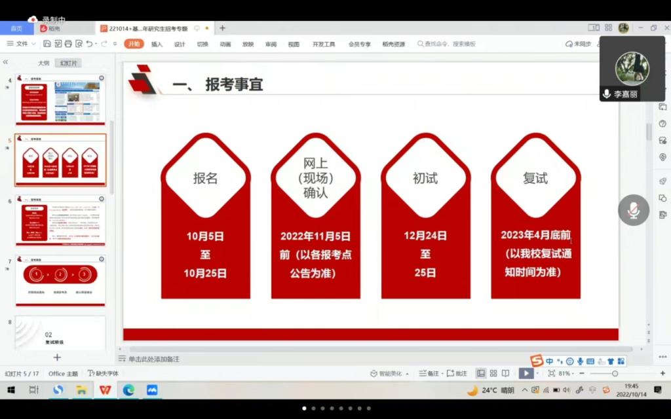
Task: Open the 插入 Insert ribbon tab
Action: pos(157,44)
